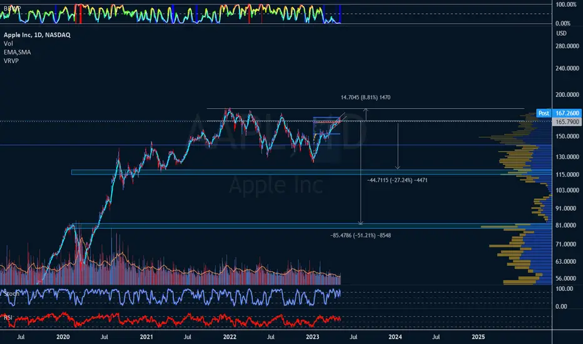Click the 100.00 Stoch scale label

(x=564, y=289)
